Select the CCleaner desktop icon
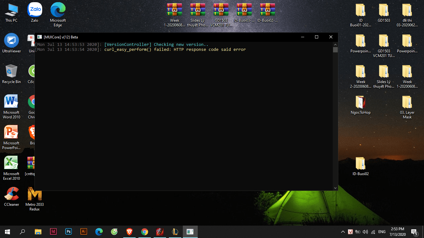 pos(11,197)
